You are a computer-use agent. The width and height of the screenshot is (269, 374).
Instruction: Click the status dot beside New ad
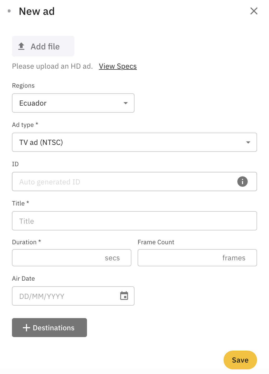pos(9,11)
